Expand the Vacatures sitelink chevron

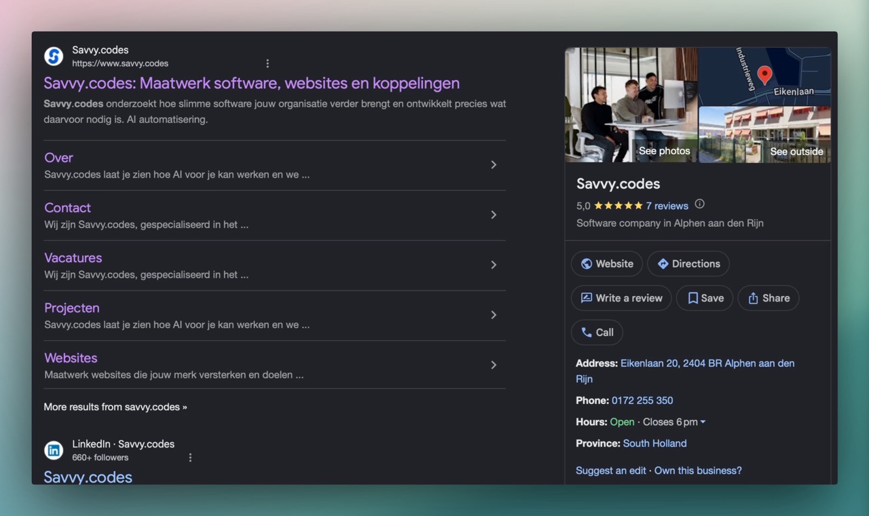tap(494, 265)
